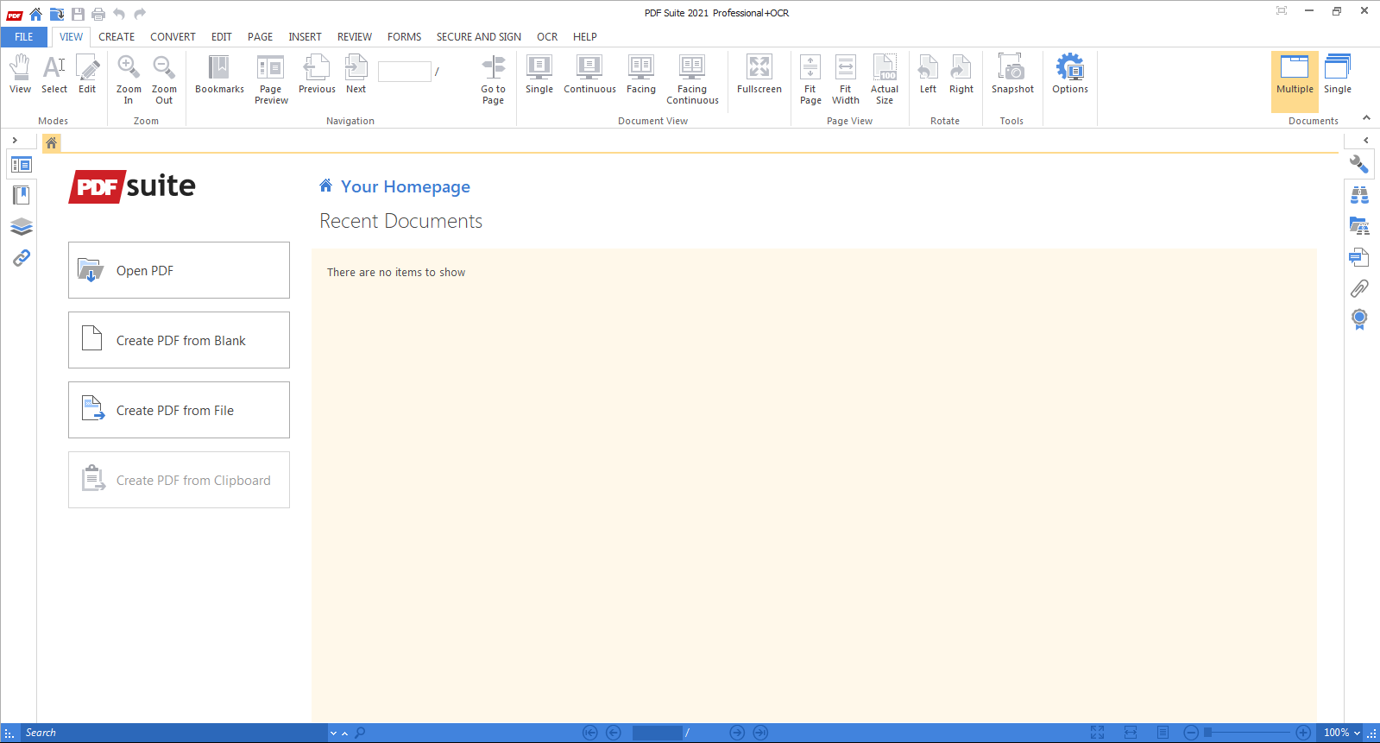
Task: Click the zoom plus button in status bar
Action: (x=1303, y=733)
